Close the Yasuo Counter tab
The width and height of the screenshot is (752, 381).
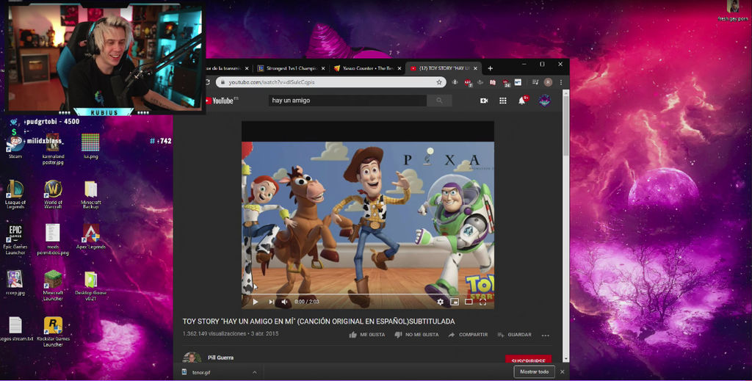(x=400, y=68)
